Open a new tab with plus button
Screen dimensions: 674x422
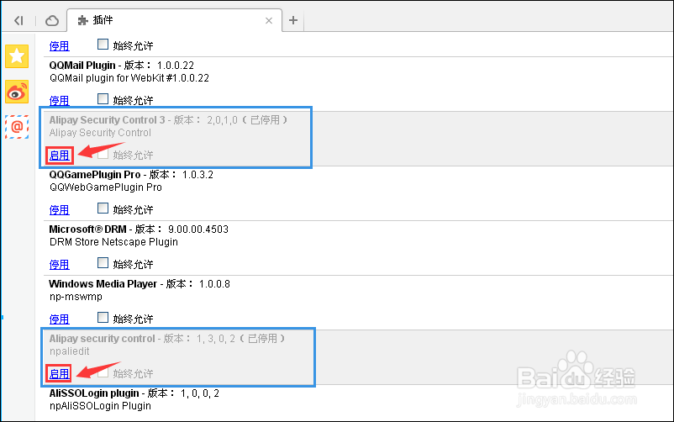[x=293, y=20]
